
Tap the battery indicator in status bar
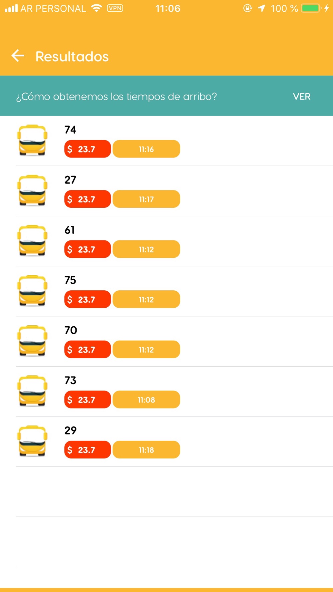coord(310,8)
